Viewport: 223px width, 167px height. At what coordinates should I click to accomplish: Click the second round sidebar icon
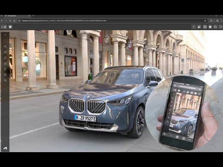(5, 52)
